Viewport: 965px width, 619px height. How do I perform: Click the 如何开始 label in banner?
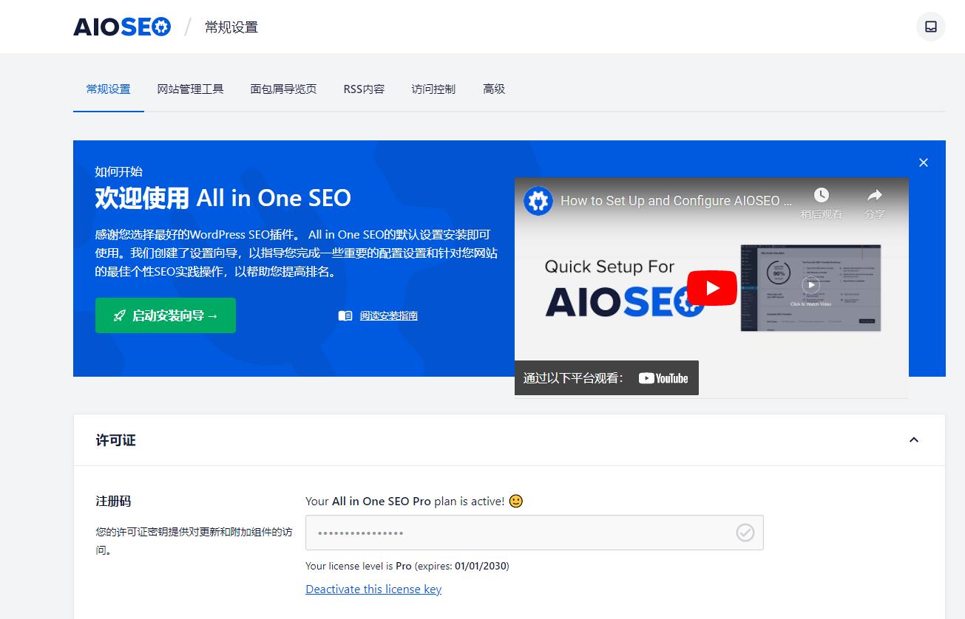(118, 172)
